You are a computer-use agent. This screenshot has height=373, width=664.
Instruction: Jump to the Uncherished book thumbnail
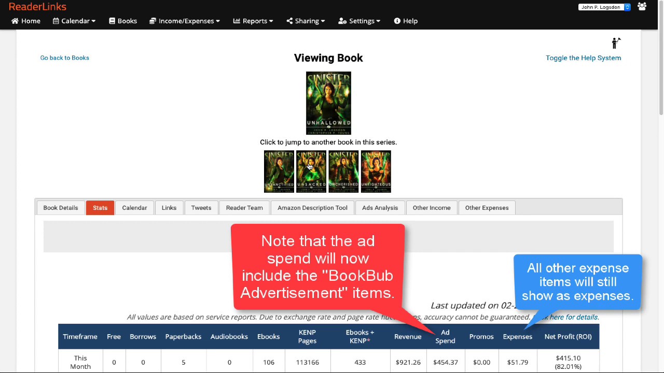tap(343, 171)
